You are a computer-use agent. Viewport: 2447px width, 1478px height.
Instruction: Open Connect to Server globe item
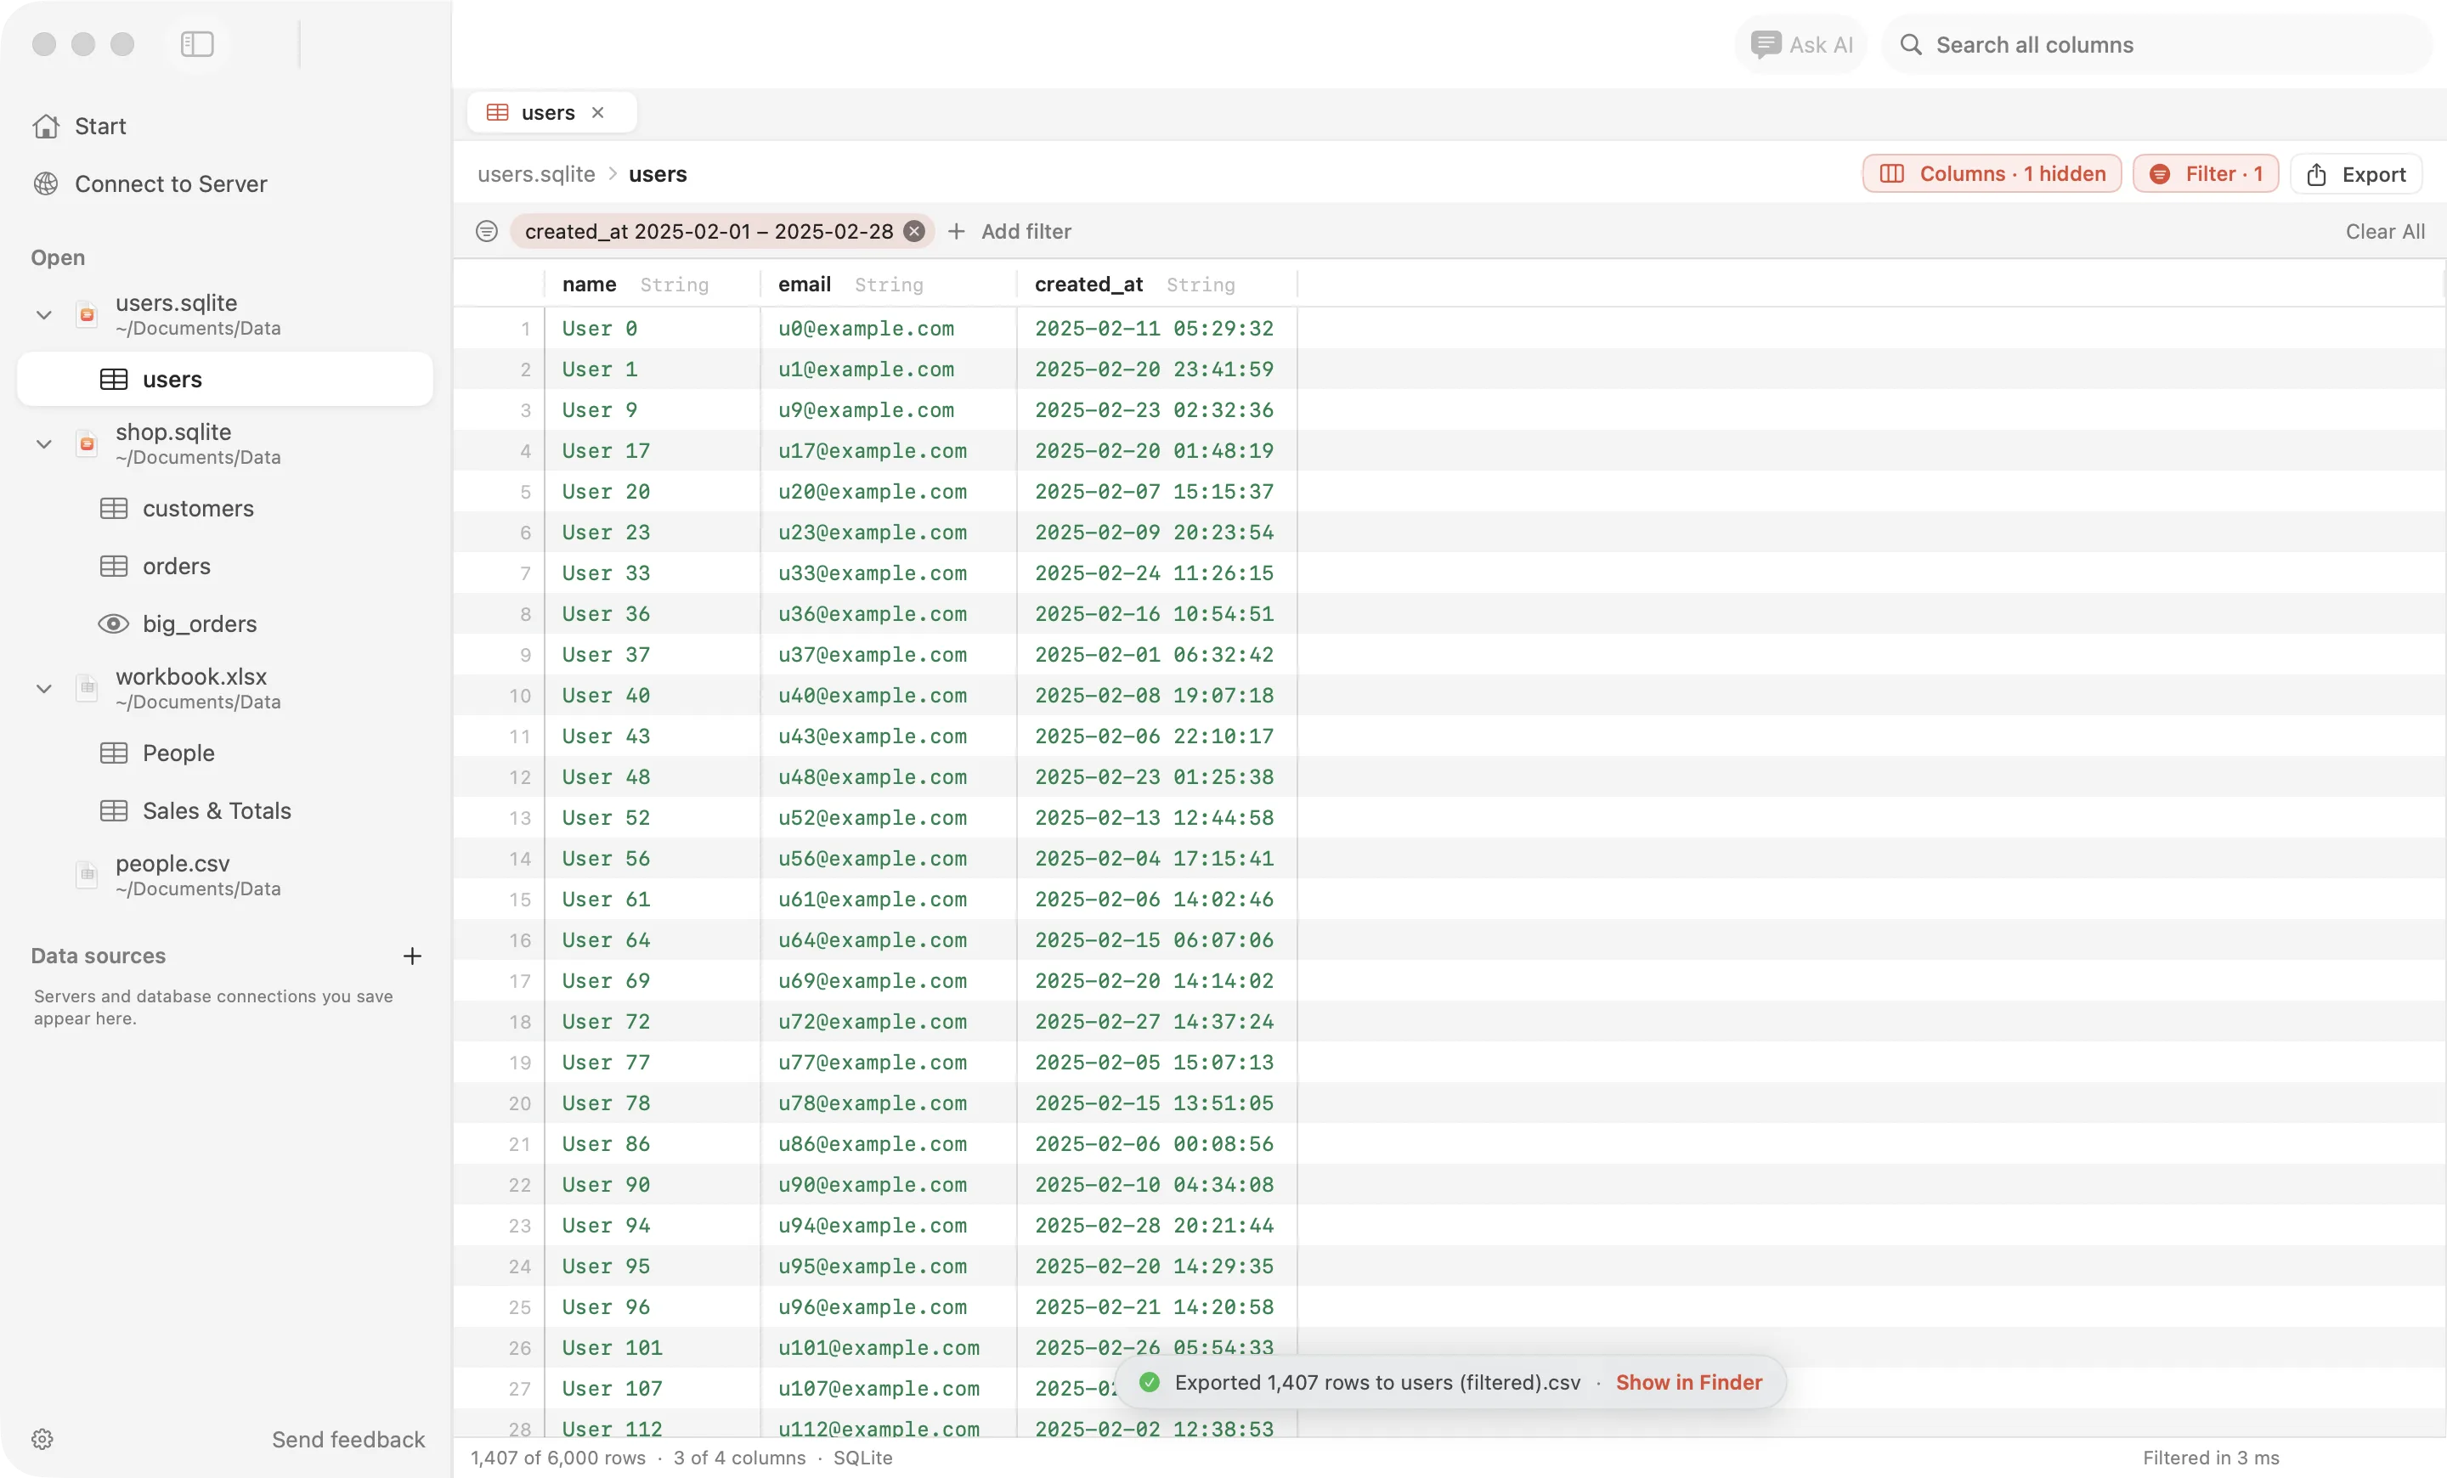coord(150,183)
